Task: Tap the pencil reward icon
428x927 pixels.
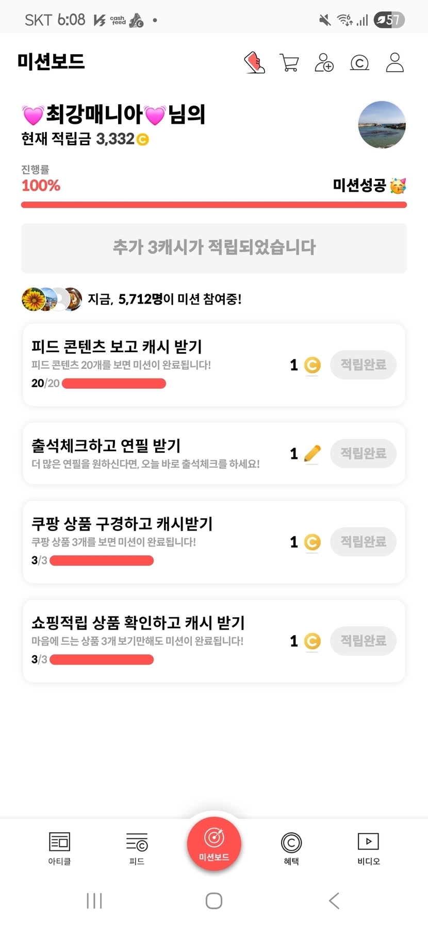Action: (x=312, y=454)
